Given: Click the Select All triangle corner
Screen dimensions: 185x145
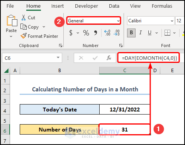Looking at the screenshot, I should 6,71.
